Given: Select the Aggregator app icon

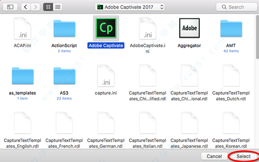Looking at the screenshot, I should point(190,28).
